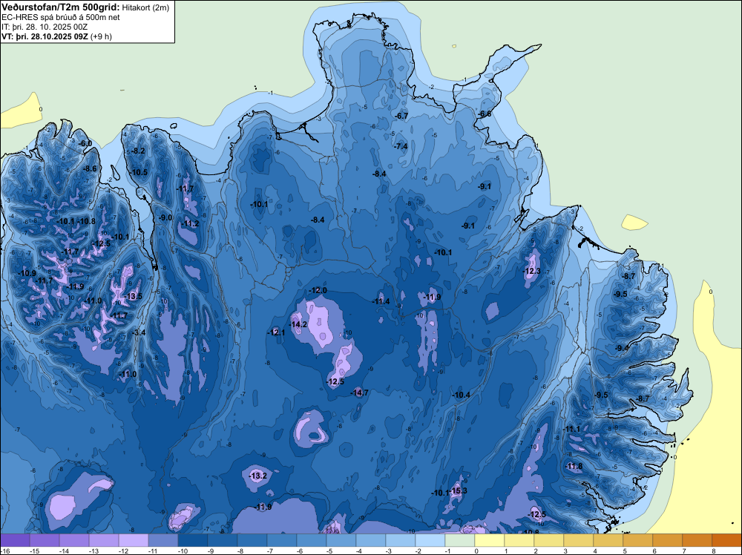The image size is (742, 555).
Task: Click the -13.5 temperature label
Action: pyautogui.click(x=133, y=297)
